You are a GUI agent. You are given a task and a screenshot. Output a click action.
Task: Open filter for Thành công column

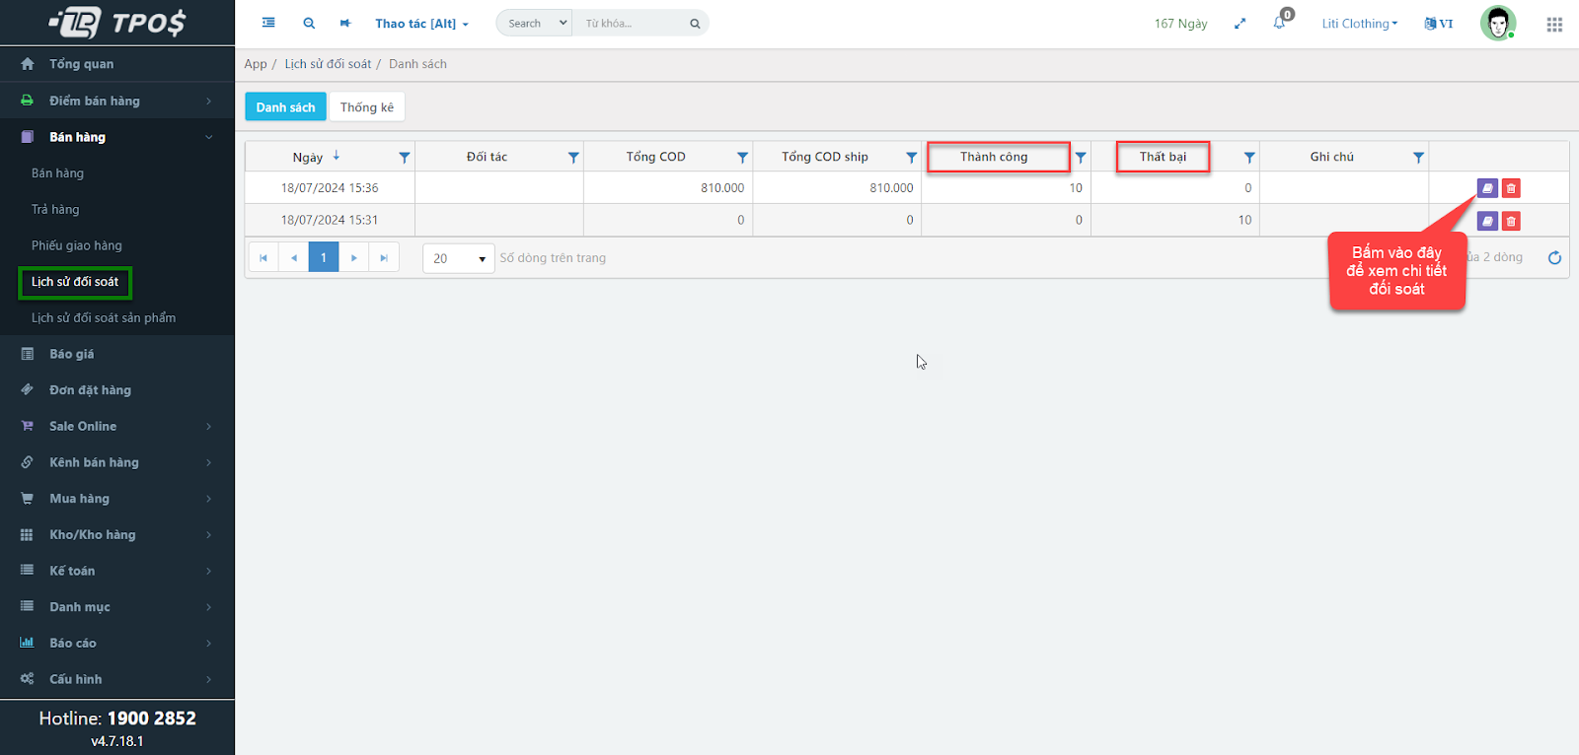click(1081, 157)
